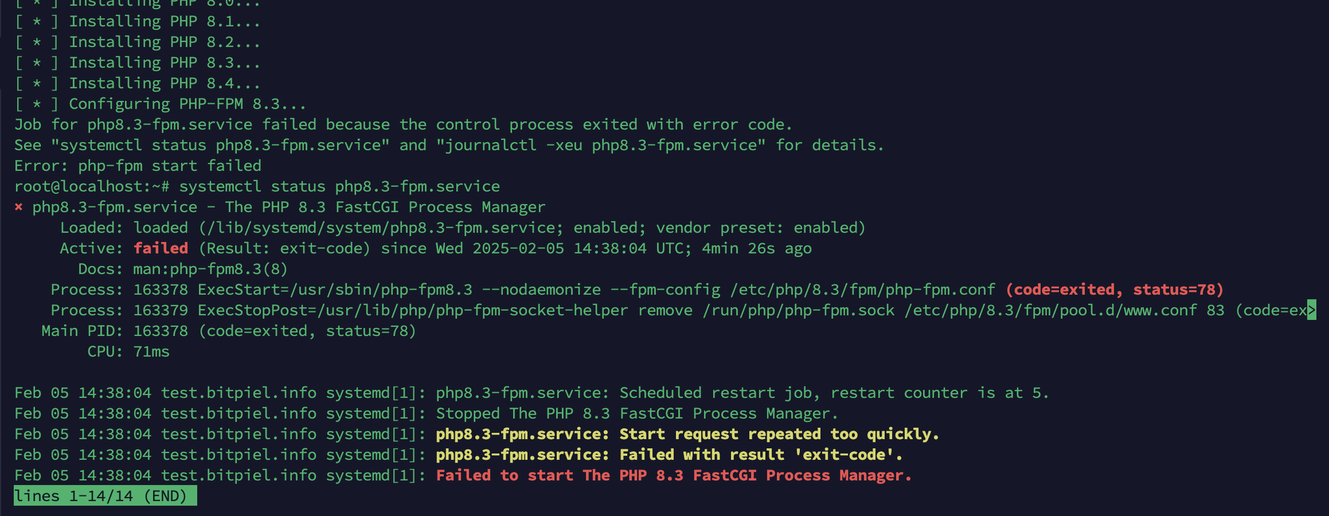Click the red 'failed' Active status word

coord(161,248)
